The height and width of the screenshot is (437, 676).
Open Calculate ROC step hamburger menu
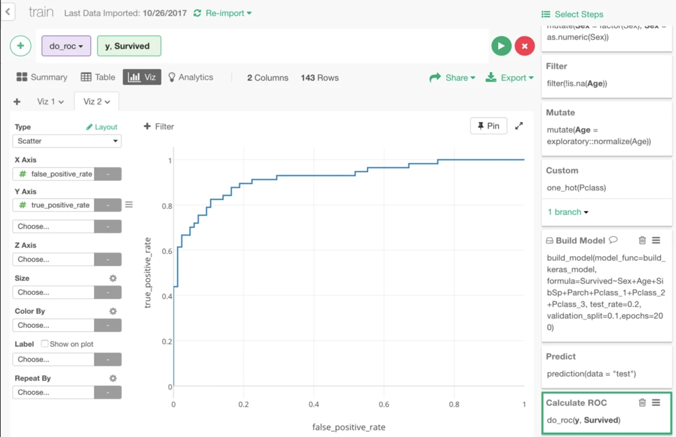656,403
